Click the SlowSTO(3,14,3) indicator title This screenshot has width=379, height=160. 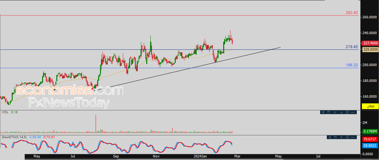click(14, 137)
